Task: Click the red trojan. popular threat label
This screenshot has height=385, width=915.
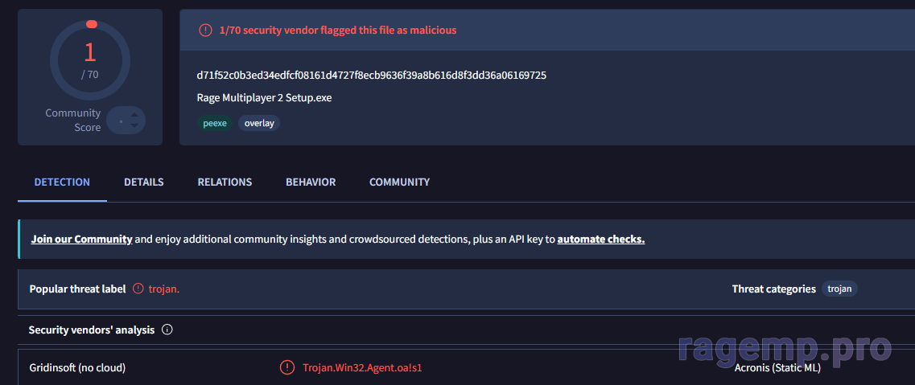Action: 164,289
